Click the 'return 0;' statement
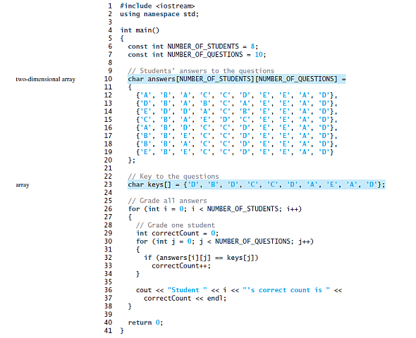The height and width of the screenshot is (338, 416). 145,323
